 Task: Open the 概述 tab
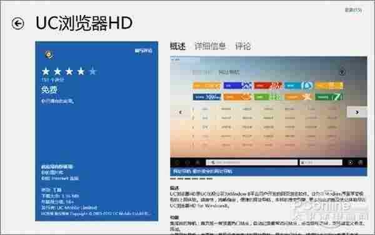(x=177, y=46)
